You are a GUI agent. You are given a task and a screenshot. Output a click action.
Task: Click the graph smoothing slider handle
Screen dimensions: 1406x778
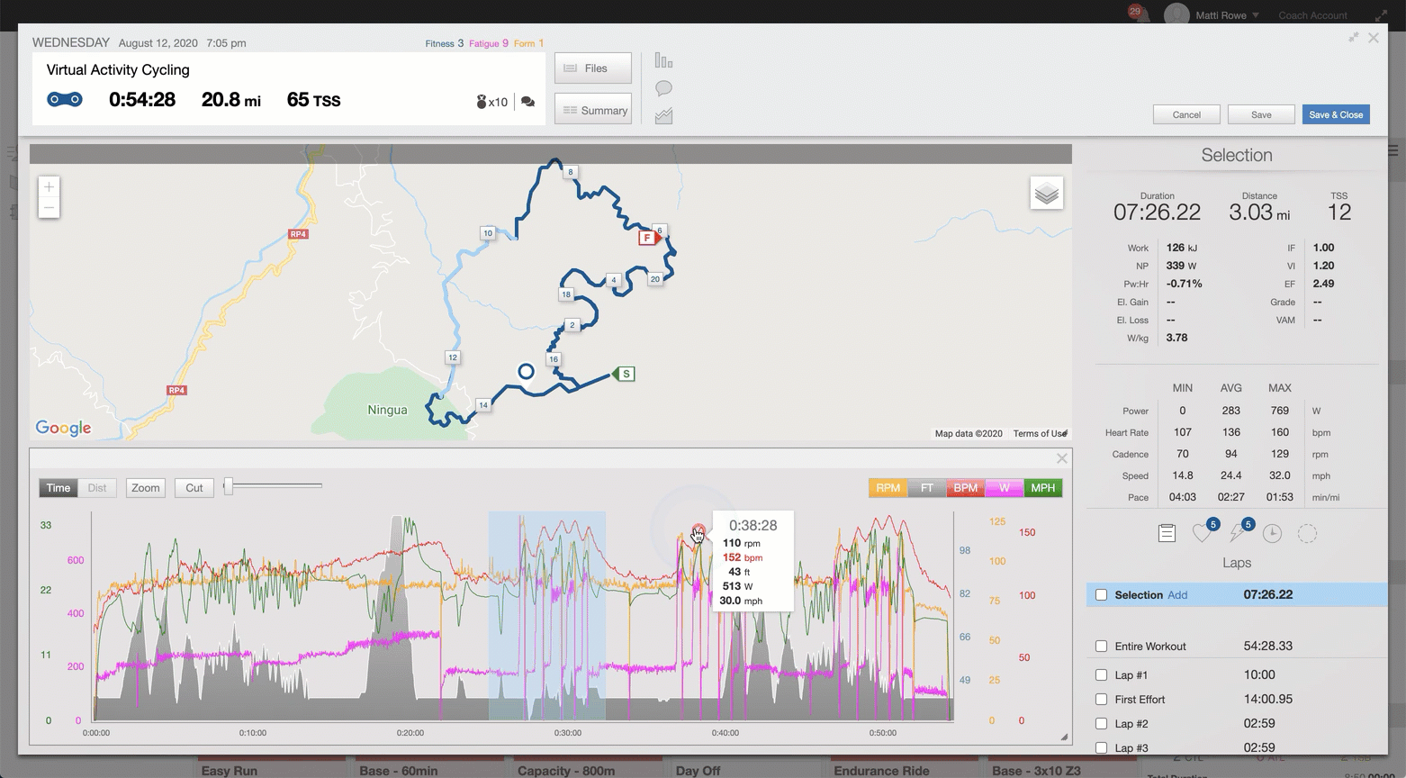(229, 486)
